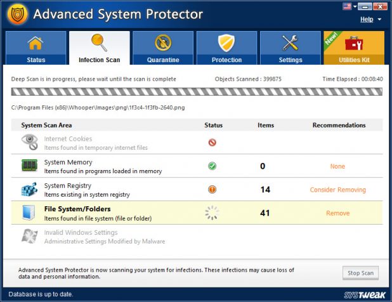Viewport: 392px width, 302px height.
Task: Click 'Administrative Settings Modified by Malware' text
Action: pyautogui.click(x=105, y=242)
